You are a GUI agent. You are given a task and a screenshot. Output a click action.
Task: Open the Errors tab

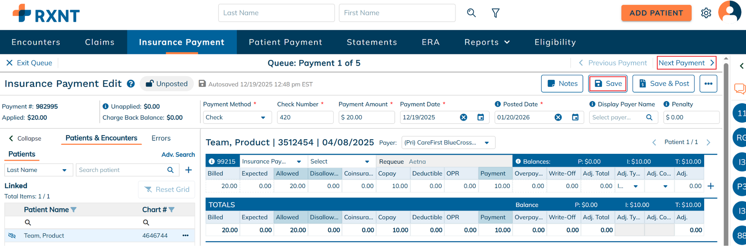[161, 138]
